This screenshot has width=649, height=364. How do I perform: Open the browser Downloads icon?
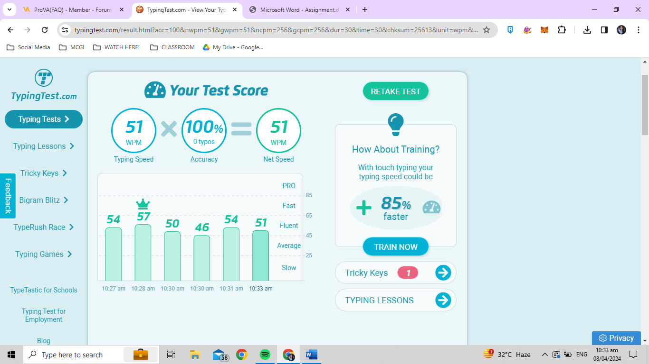tap(587, 30)
